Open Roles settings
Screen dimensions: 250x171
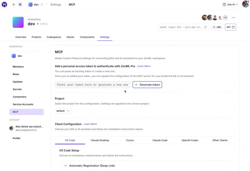click(x=16, y=74)
